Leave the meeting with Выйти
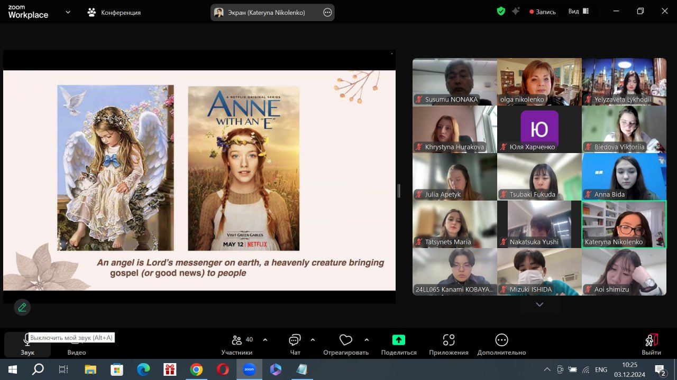Screen dimensions: 677x380 tap(651, 345)
